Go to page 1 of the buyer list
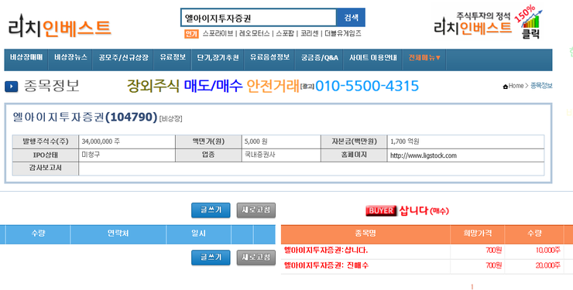 click(472, 287)
